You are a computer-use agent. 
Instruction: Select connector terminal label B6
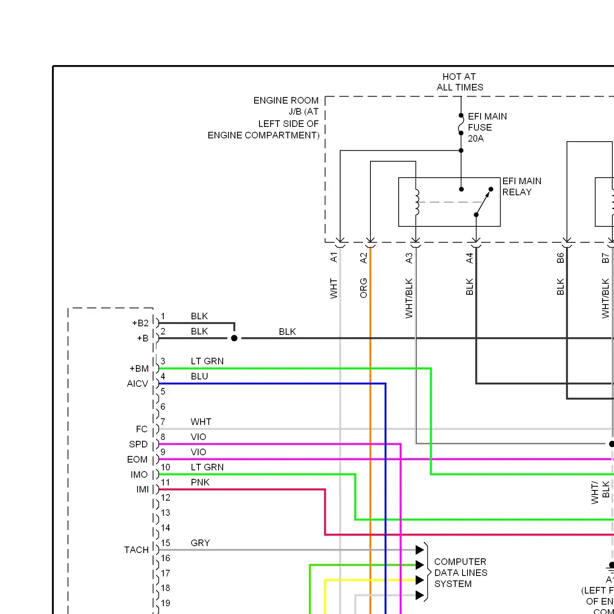click(x=560, y=258)
